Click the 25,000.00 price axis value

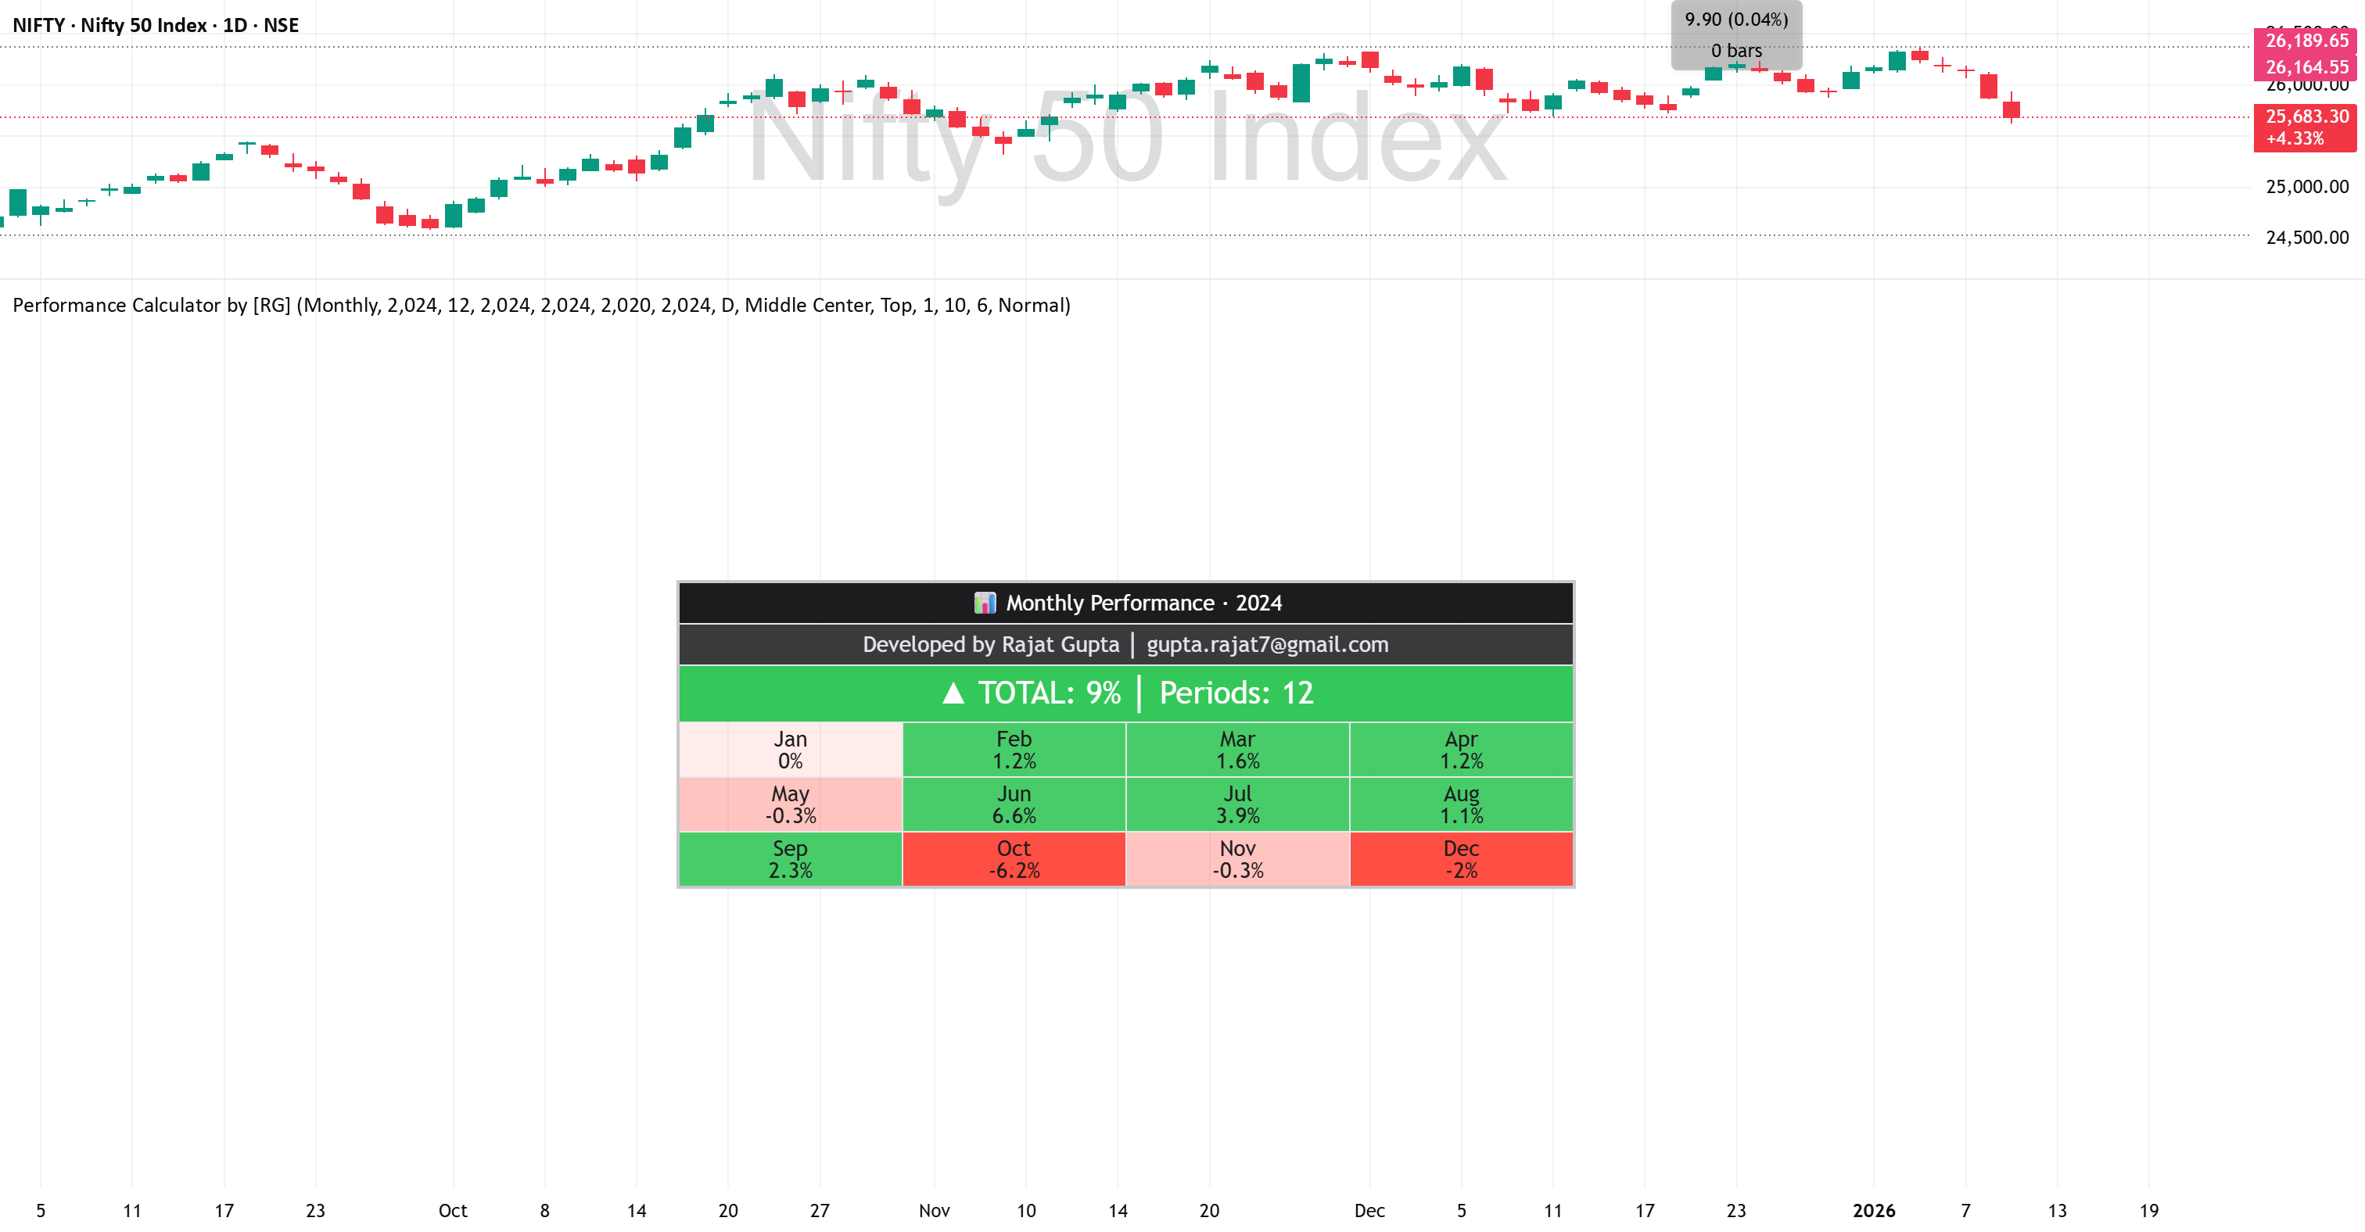2306,187
